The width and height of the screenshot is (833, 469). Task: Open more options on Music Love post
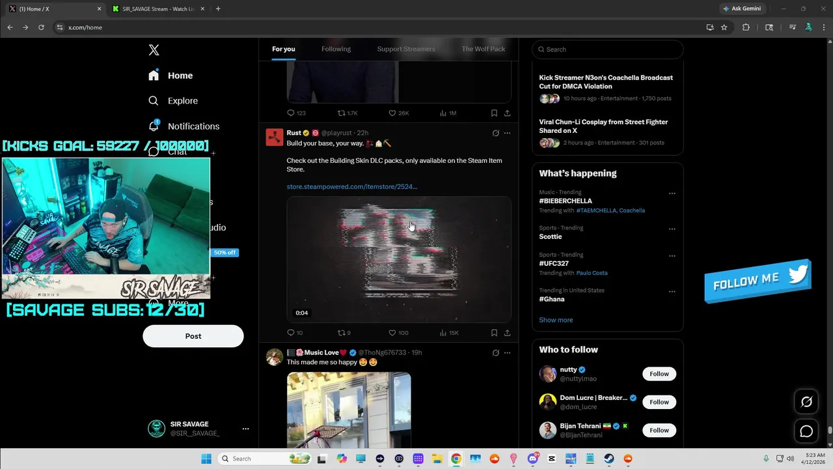pos(508,352)
